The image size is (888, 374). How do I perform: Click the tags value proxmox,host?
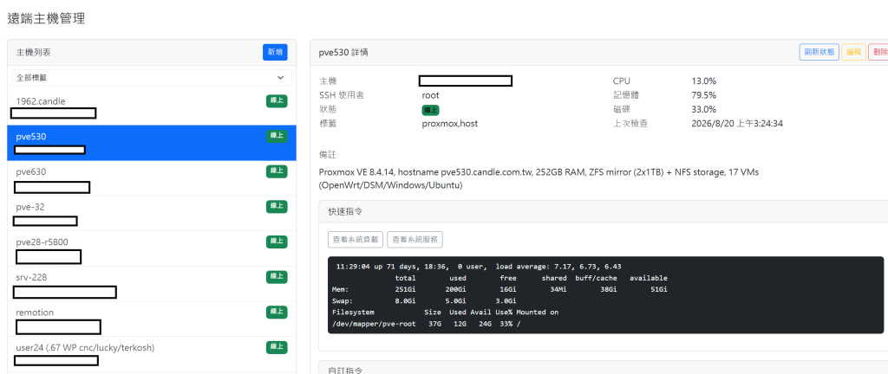(450, 123)
